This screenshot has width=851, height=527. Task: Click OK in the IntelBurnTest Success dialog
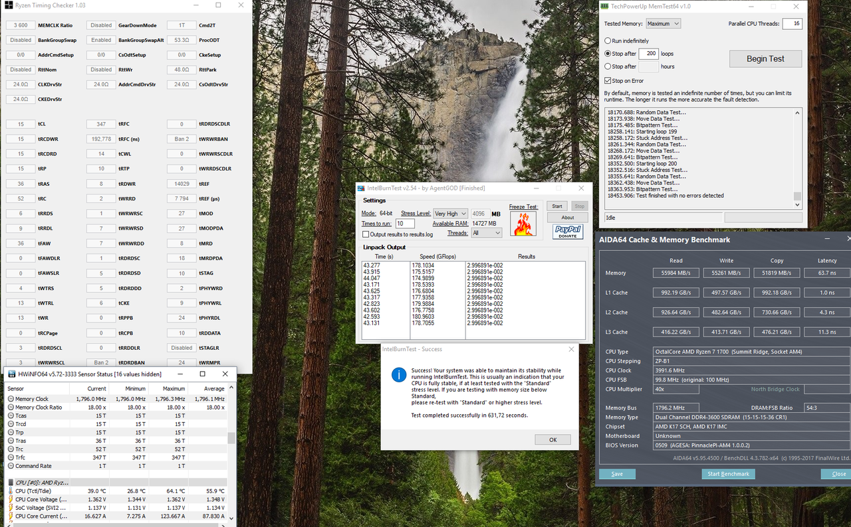point(552,439)
